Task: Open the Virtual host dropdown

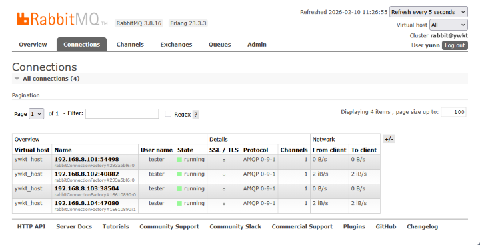Action: pos(449,25)
